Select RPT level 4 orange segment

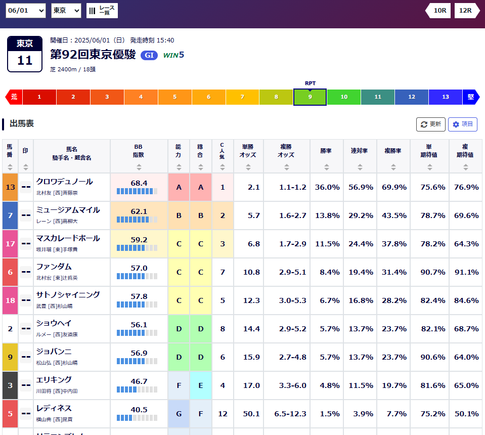[141, 97]
